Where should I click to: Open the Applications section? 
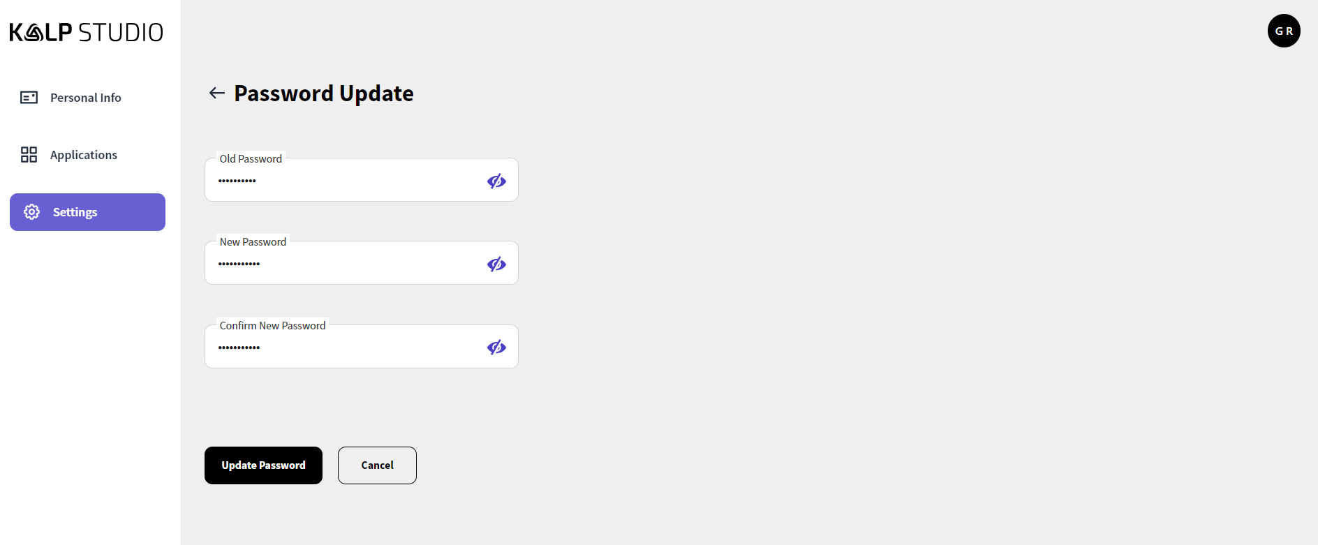tap(84, 155)
